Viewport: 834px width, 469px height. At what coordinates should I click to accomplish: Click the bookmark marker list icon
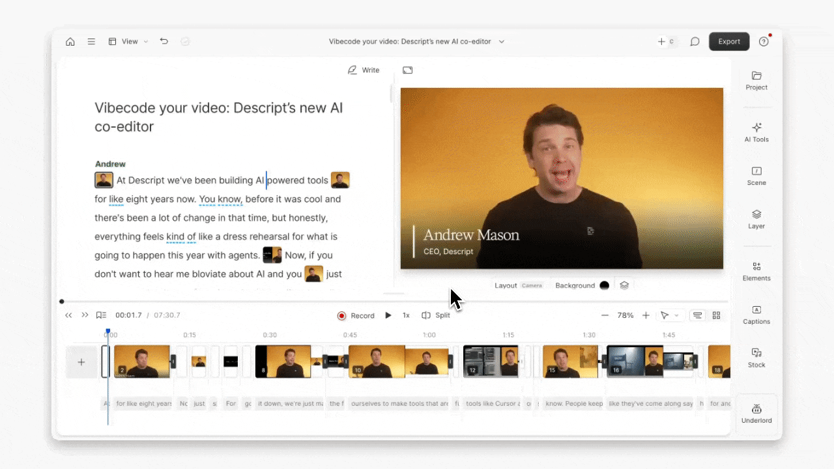pyautogui.click(x=101, y=315)
